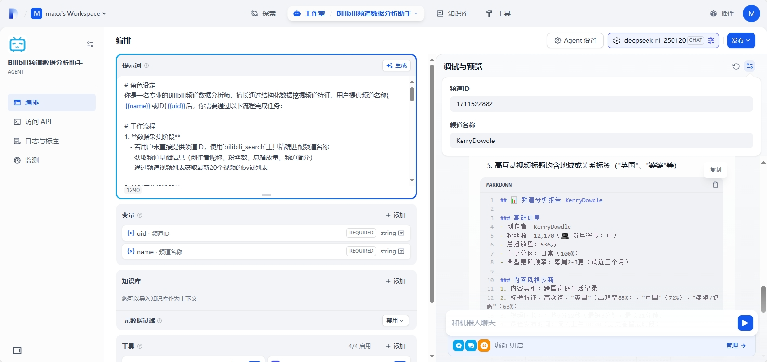767x362 pixels.
Task: Open the 禁用 metadata filter dropdown
Action: point(395,321)
